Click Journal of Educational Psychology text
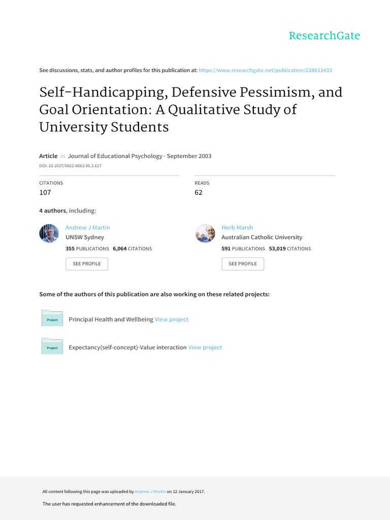 [x=115, y=156]
